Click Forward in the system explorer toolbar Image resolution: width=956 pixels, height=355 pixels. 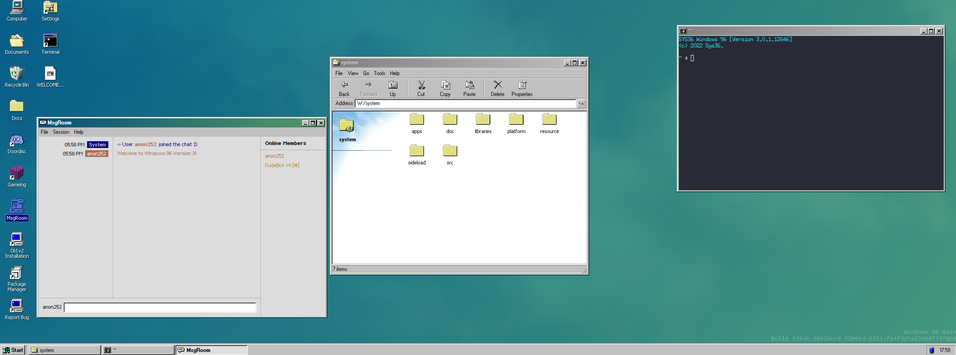pyautogui.click(x=368, y=89)
